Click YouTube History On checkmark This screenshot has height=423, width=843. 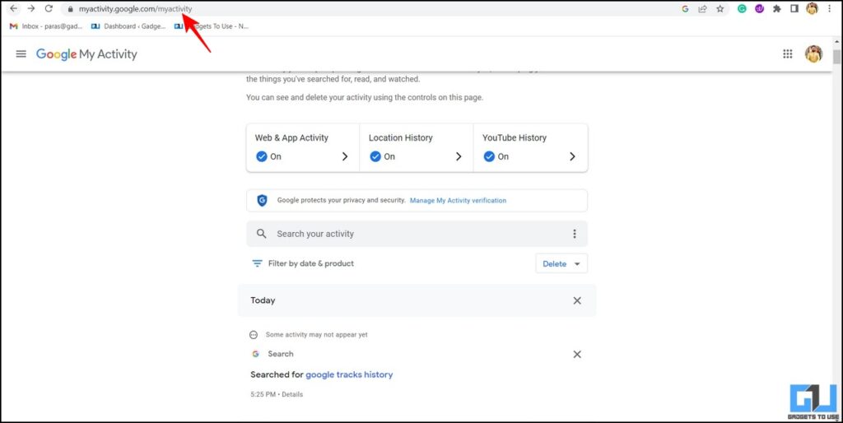[489, 156]
